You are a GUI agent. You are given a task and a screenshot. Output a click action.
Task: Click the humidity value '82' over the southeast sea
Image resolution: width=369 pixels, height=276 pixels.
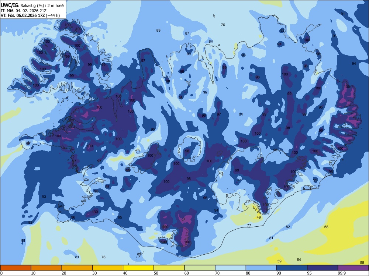click(x=288, y=227)
